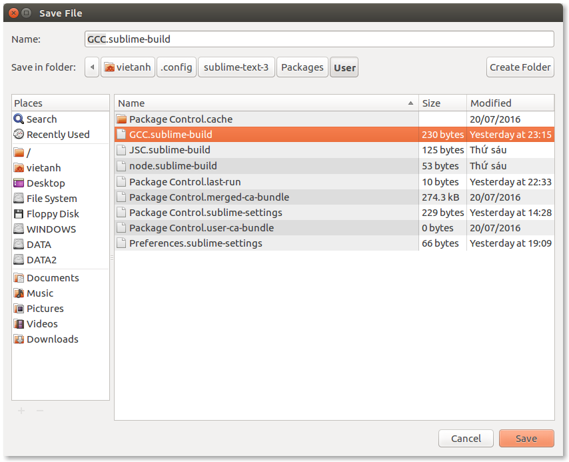569x462 pixels.
Task: Click the breadcrumb back chevron
Action: click(91, 67)
